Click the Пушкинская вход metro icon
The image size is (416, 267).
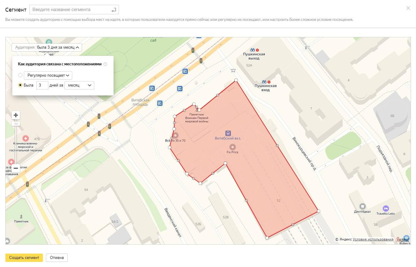(264, 82)
